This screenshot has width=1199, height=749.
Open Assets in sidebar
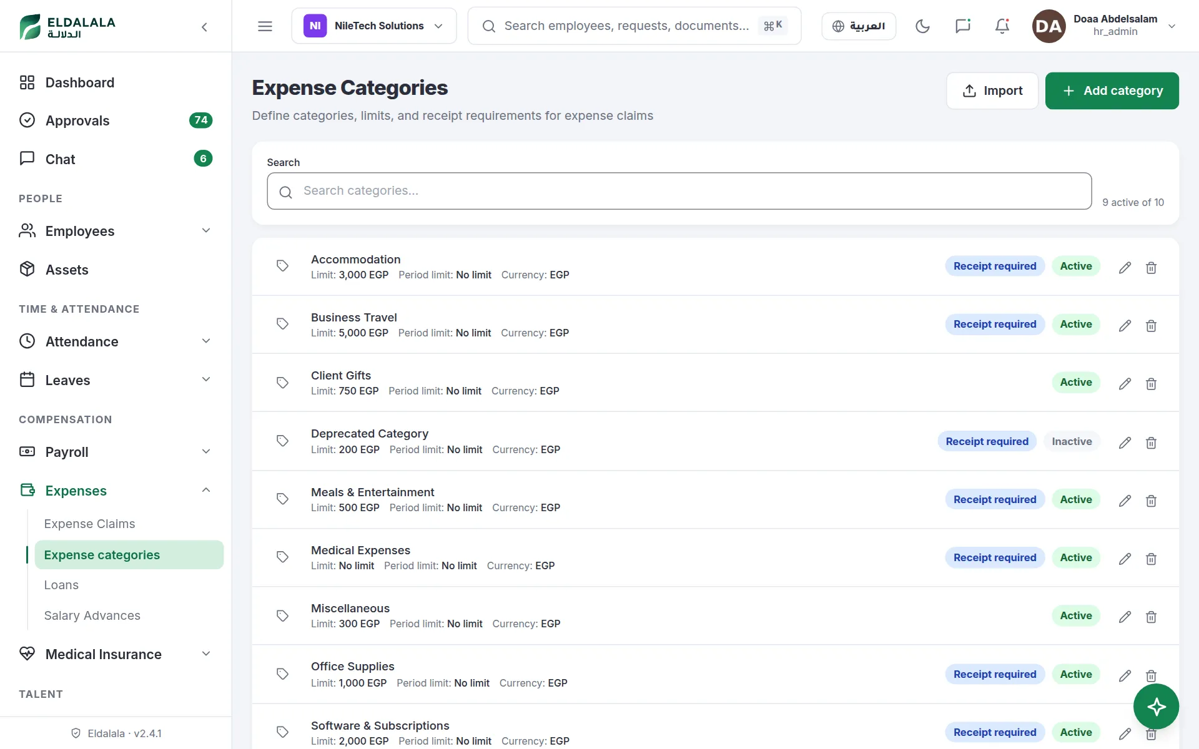(x=116, y=270)
